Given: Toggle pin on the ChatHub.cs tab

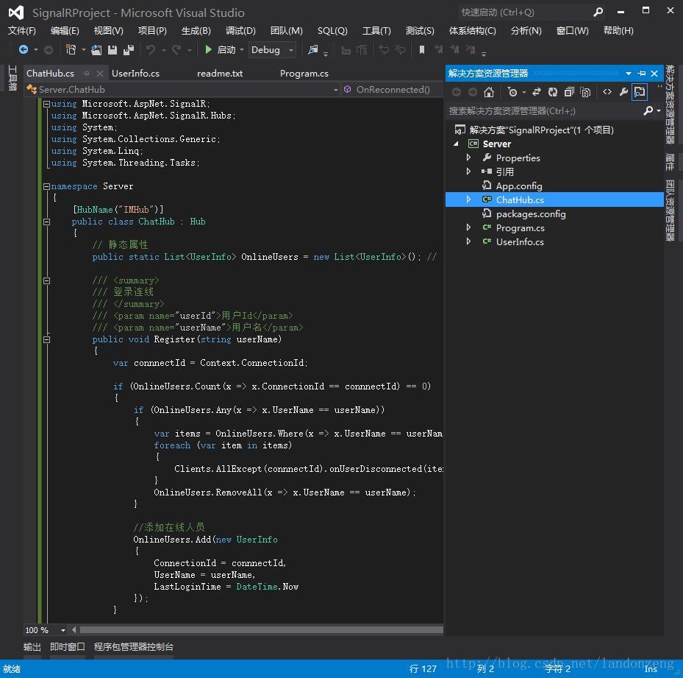Looking at the screenshot, I should point(87,74).
